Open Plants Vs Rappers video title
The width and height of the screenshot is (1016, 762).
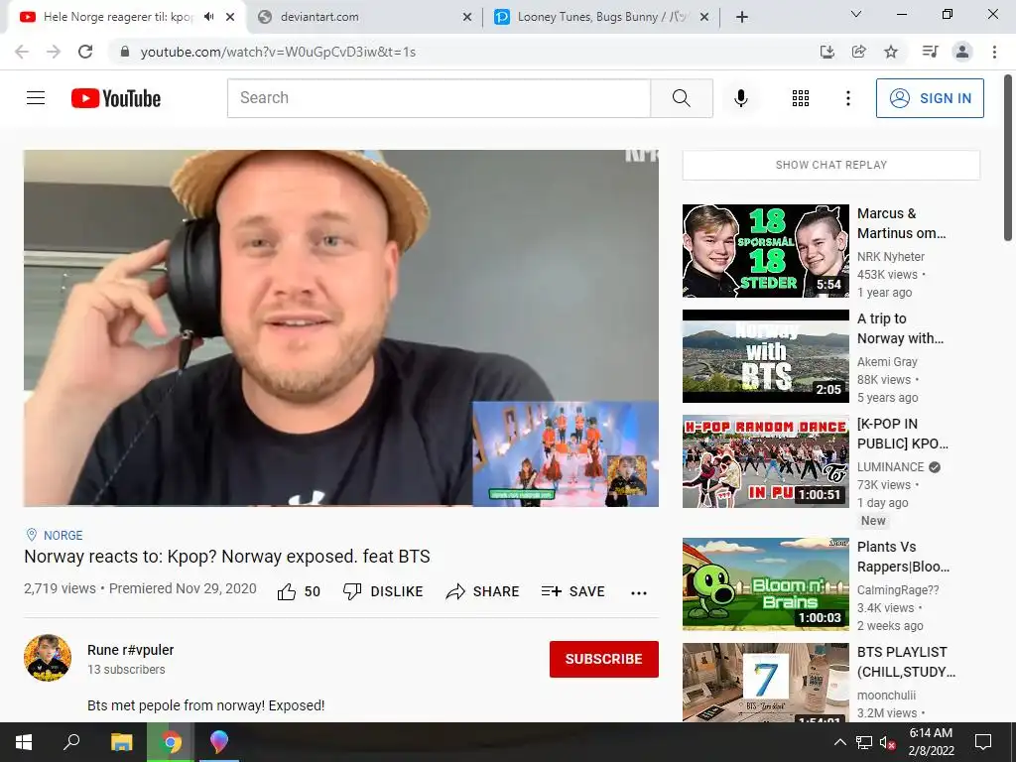903,557
